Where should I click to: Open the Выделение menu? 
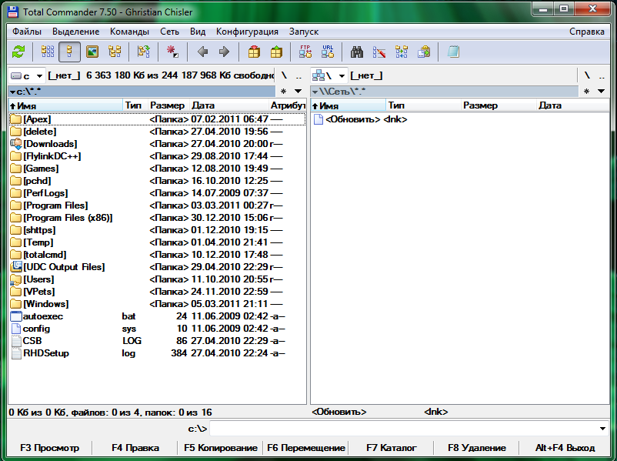pos(75,32)
